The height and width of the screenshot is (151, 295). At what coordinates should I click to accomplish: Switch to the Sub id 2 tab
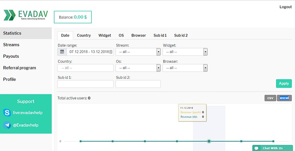tap(181, 35)
